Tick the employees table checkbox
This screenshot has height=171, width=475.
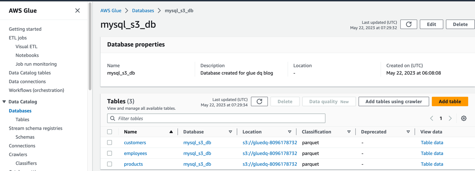coord(110,153)
